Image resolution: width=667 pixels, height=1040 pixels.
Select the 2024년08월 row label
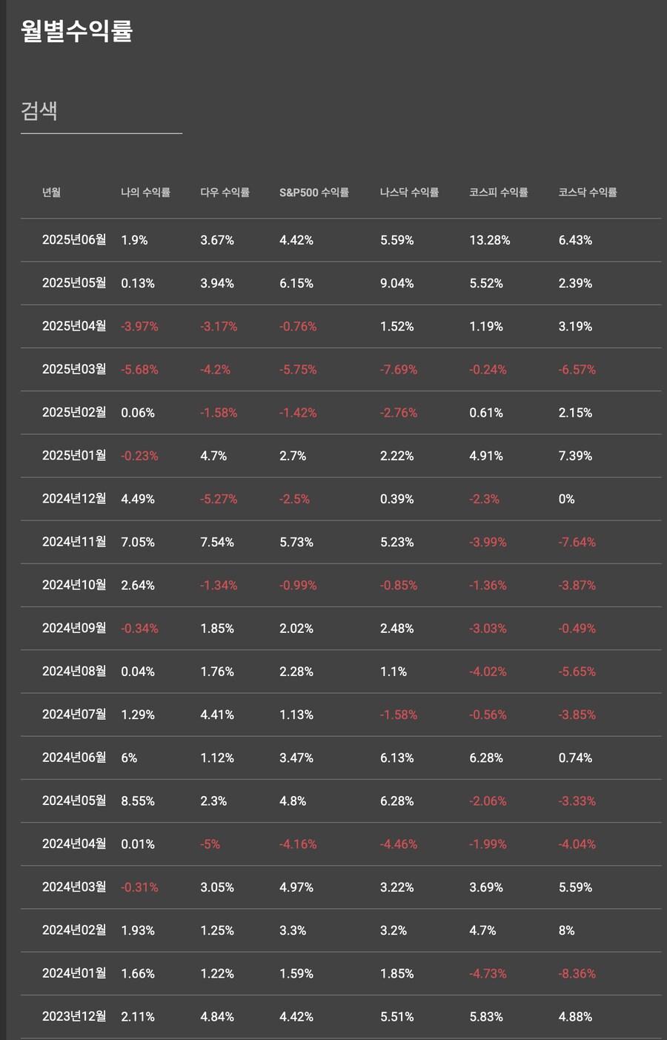(74, 672)
